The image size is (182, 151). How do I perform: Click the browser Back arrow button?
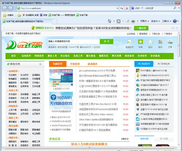5,8
